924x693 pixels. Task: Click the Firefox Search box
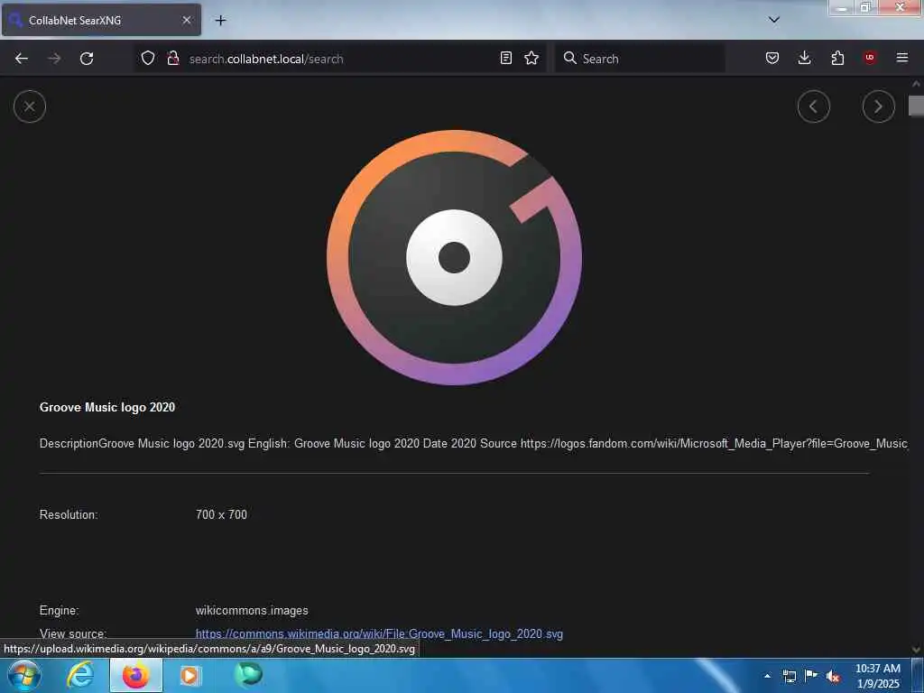[640, 59]
